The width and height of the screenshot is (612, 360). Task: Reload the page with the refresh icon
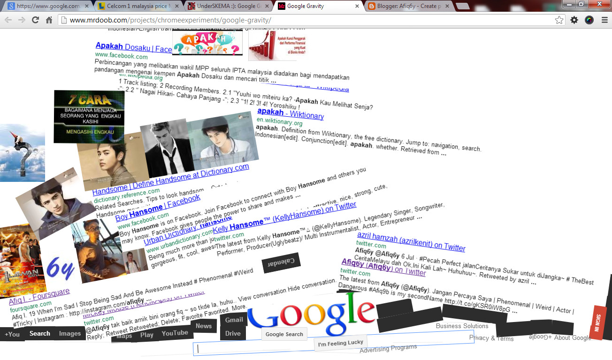35,20
